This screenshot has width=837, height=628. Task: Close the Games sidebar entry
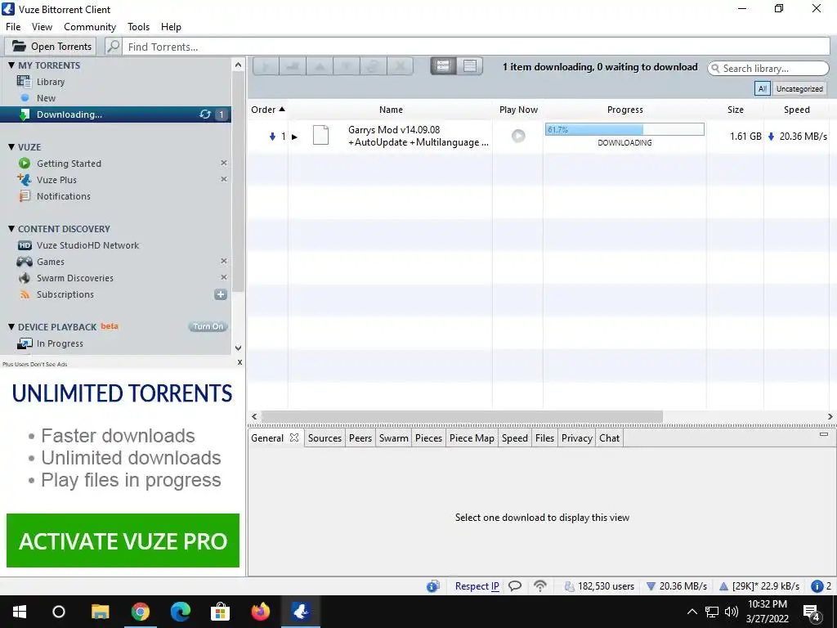coord(224,261)
